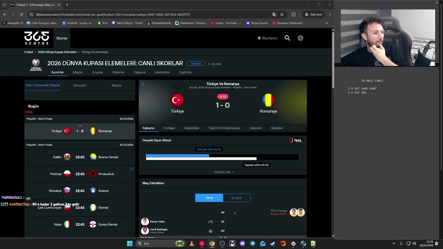Click the Romanya team crest
Image resolution: width=443 pixels, height=249 pixels.
[268, 100]
